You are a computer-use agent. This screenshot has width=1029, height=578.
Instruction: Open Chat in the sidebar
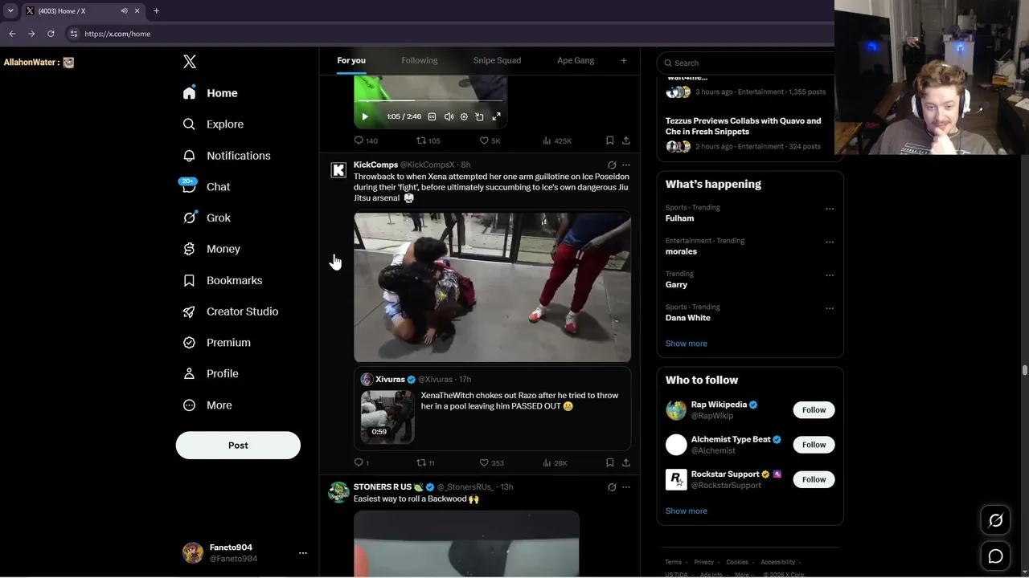pyautogui.click(x=207, y=186)
